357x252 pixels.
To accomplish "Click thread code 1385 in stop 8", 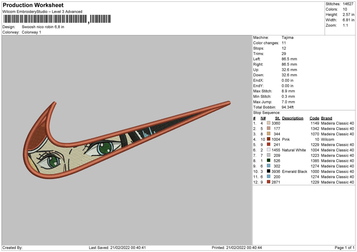I will click(x=315, y=161).
